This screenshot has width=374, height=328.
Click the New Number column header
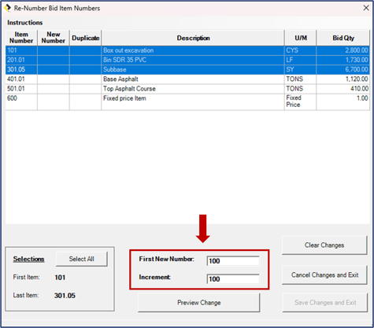pos(54,38)
